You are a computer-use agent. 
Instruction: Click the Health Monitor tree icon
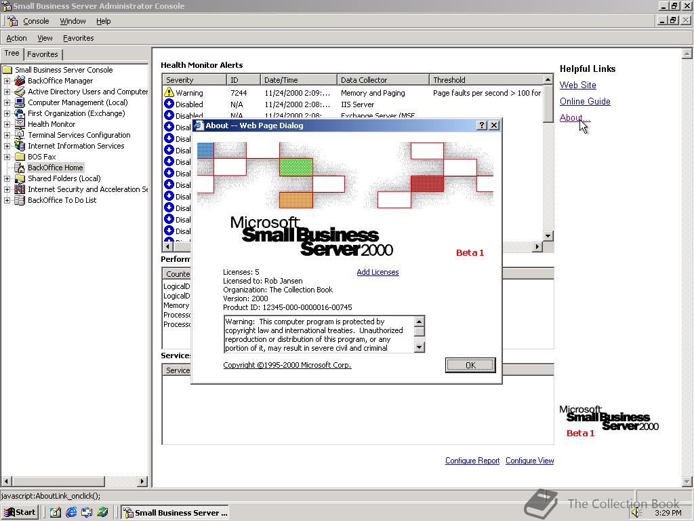[20, 124]
